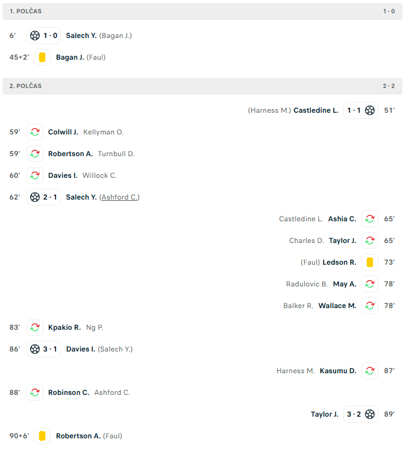Click substitution icon beside Kpakio R.
This screenshot has height=451, width=406.
click(x=35, y=327)
